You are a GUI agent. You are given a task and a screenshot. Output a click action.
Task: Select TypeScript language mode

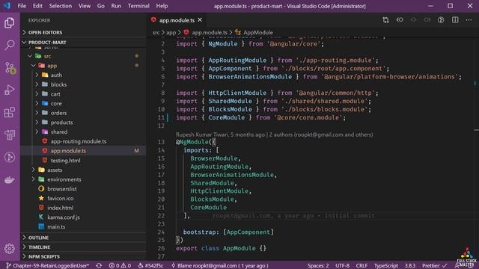point(386,266)
